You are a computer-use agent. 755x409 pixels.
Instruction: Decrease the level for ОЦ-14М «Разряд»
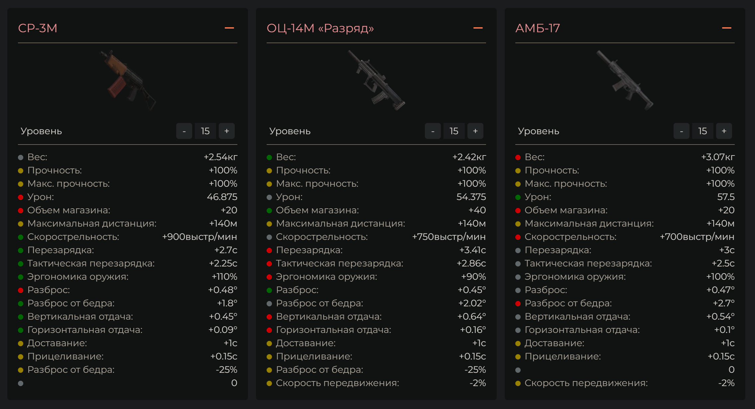click(x=433, y=131)
